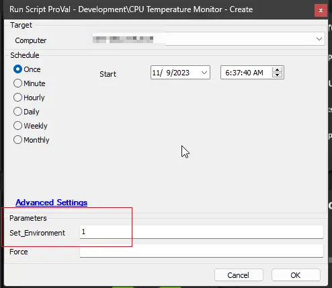Choose the Minute schedule radio button
Screen dimensions: 332x288
click(x=17, y=83)
